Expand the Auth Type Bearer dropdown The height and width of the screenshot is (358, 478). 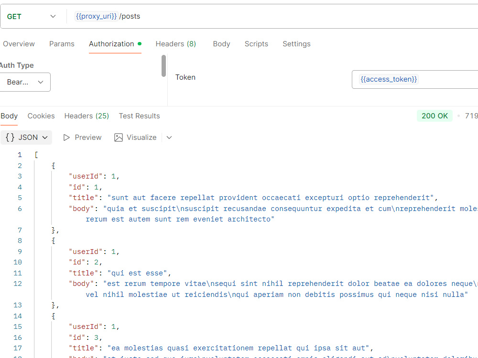(x=25, y=82)
